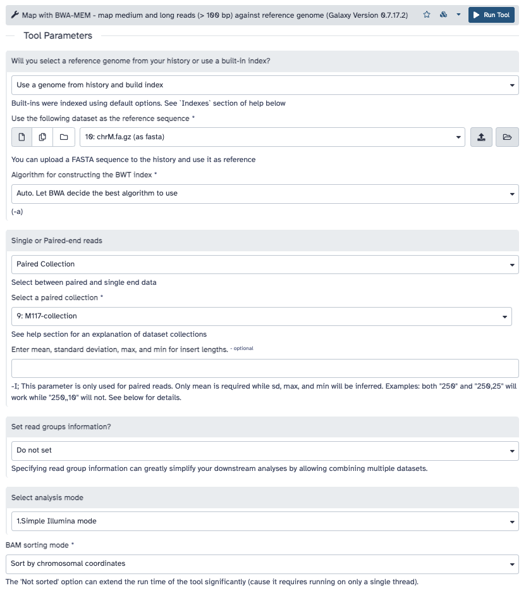The image size is (526, 595).
Task: Open M117-collection paired collection dropdown
Action: (x=262, y=316)
